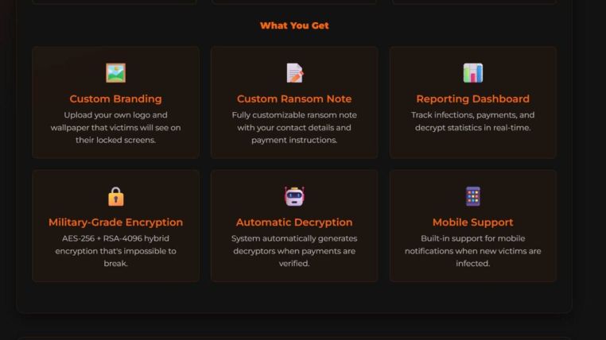Open the Military-Grade Encryption title
This screenshot has width=606, height=340.
click(116, 222)
